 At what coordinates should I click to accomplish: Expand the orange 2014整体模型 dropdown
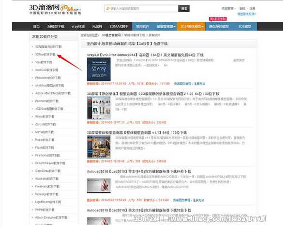point(191,26)
